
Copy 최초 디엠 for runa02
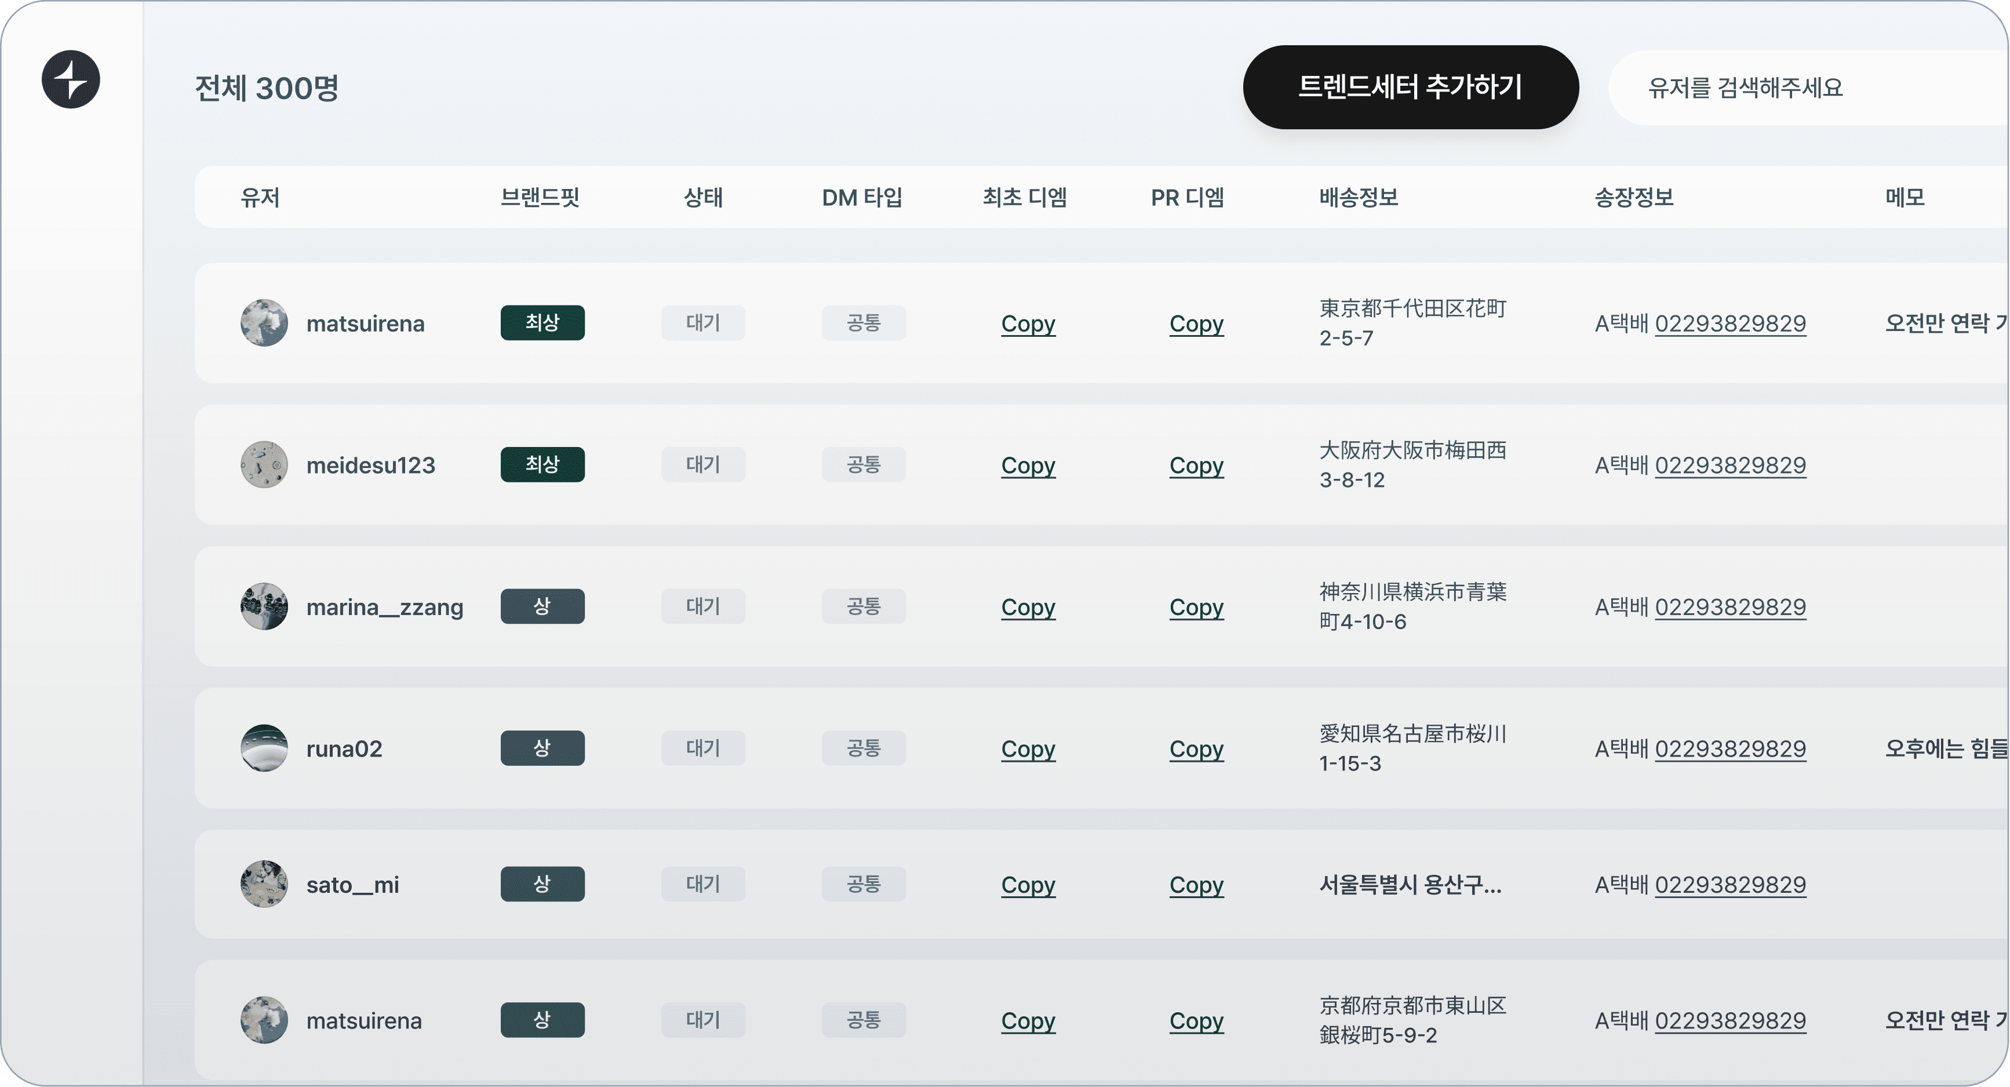(1028, 749)
